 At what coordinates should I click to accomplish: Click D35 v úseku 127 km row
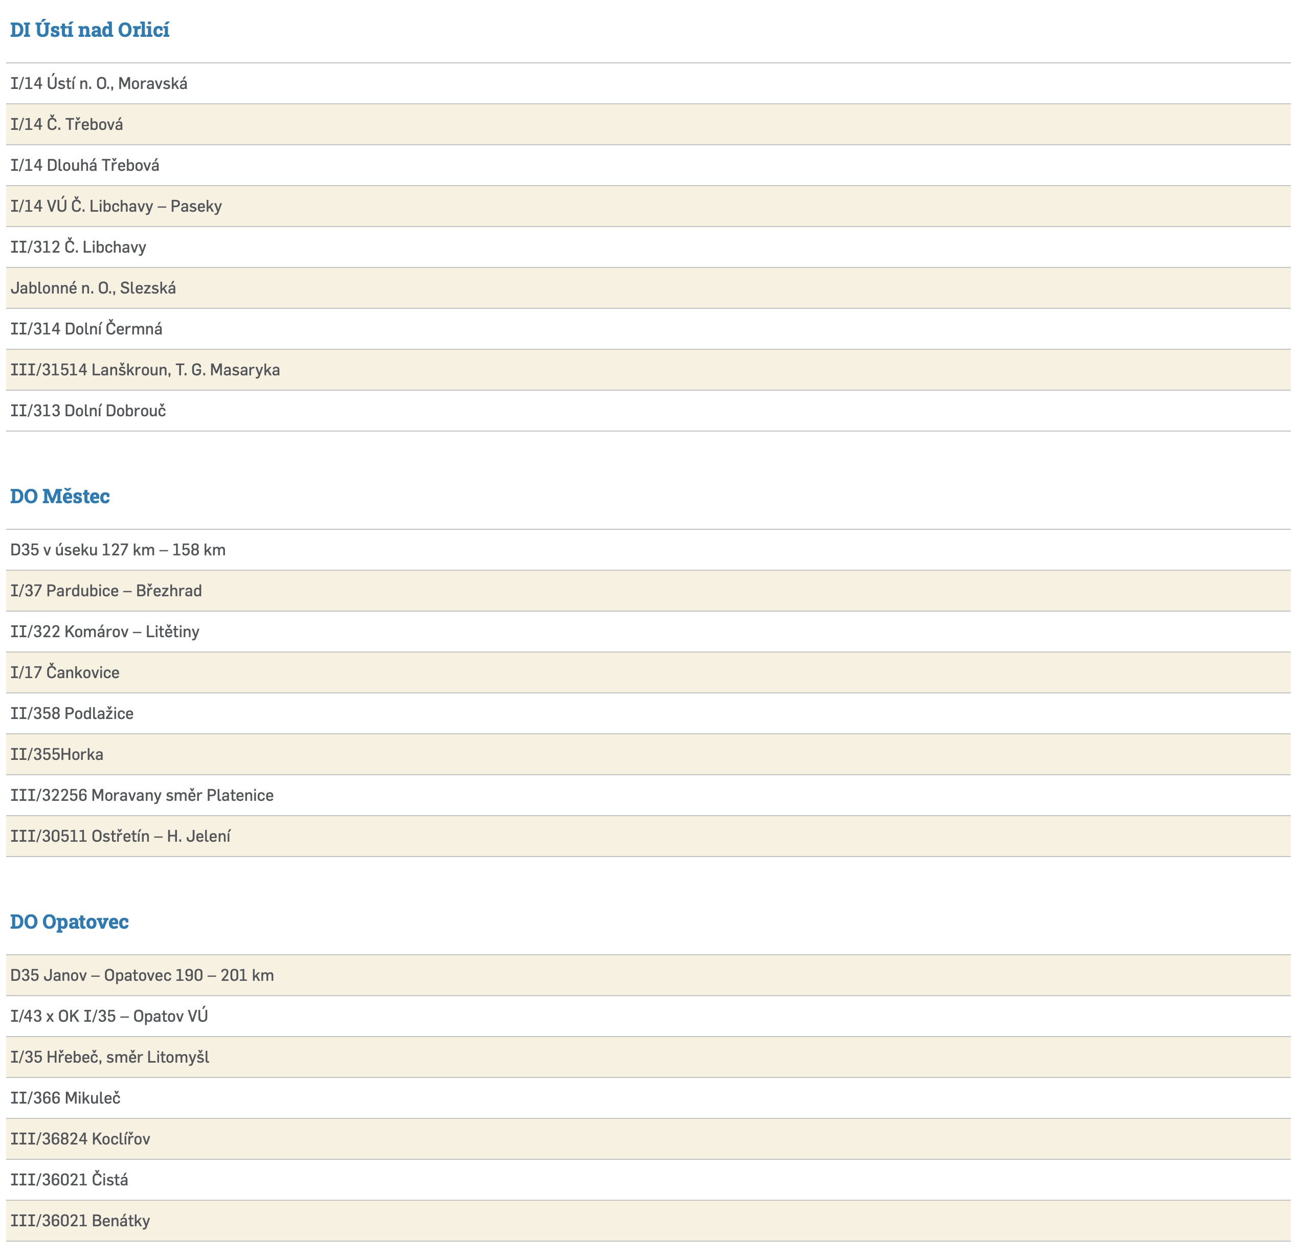point(118,550)
